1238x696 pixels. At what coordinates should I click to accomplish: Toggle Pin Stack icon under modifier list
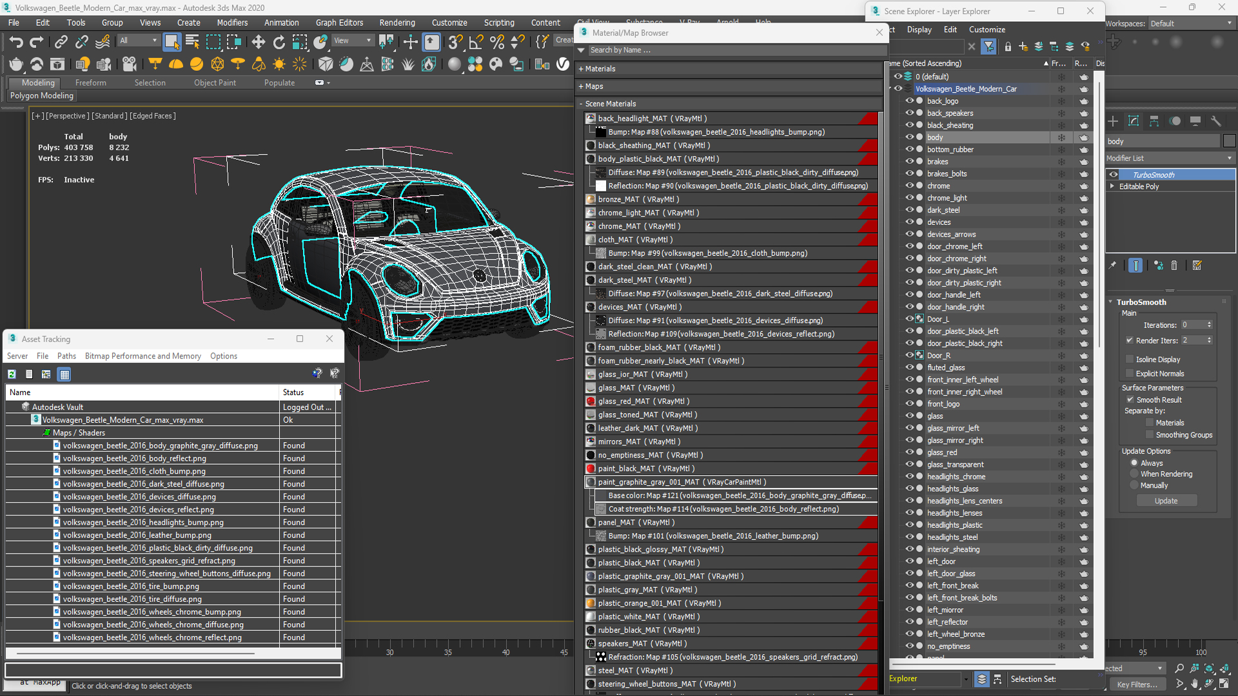[1112, 266]
